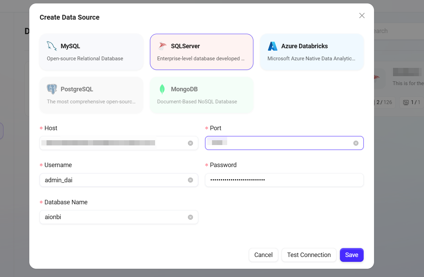Select the MySQL data source card
The width and height of the screenshot is (424, 277).
pyautogui.click(x=91, y=52)
